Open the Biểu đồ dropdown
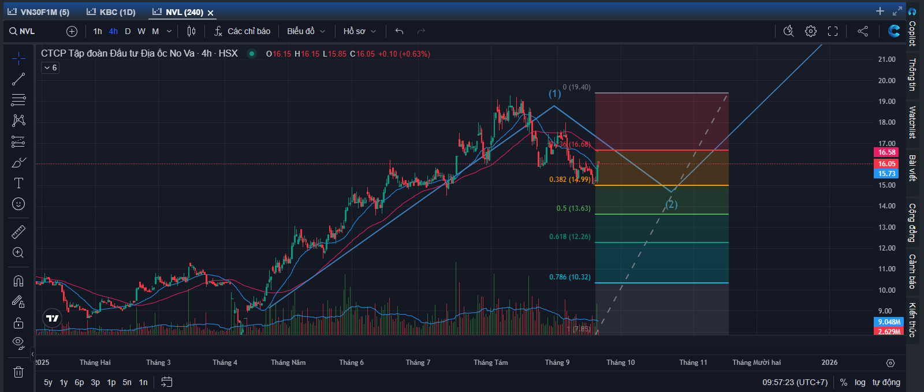The width and height of the screenshot is (924, 392). pyautogui.click(x=306, y=31)
